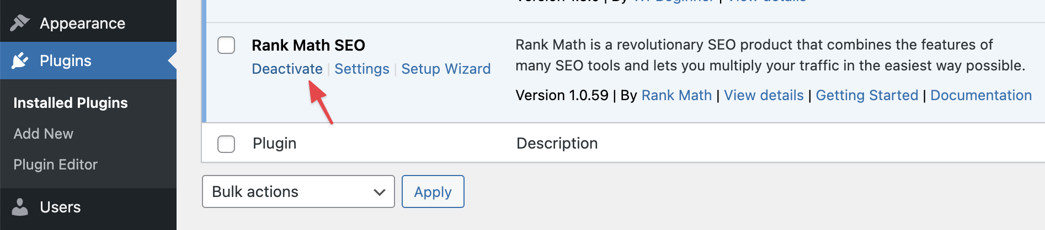Launch the Setup Wizard link

[445, 69]
